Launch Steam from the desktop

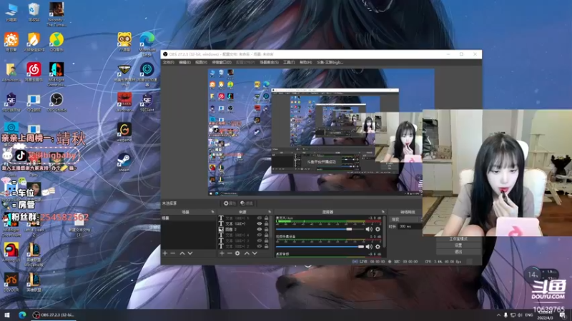[x=124, y=162]
